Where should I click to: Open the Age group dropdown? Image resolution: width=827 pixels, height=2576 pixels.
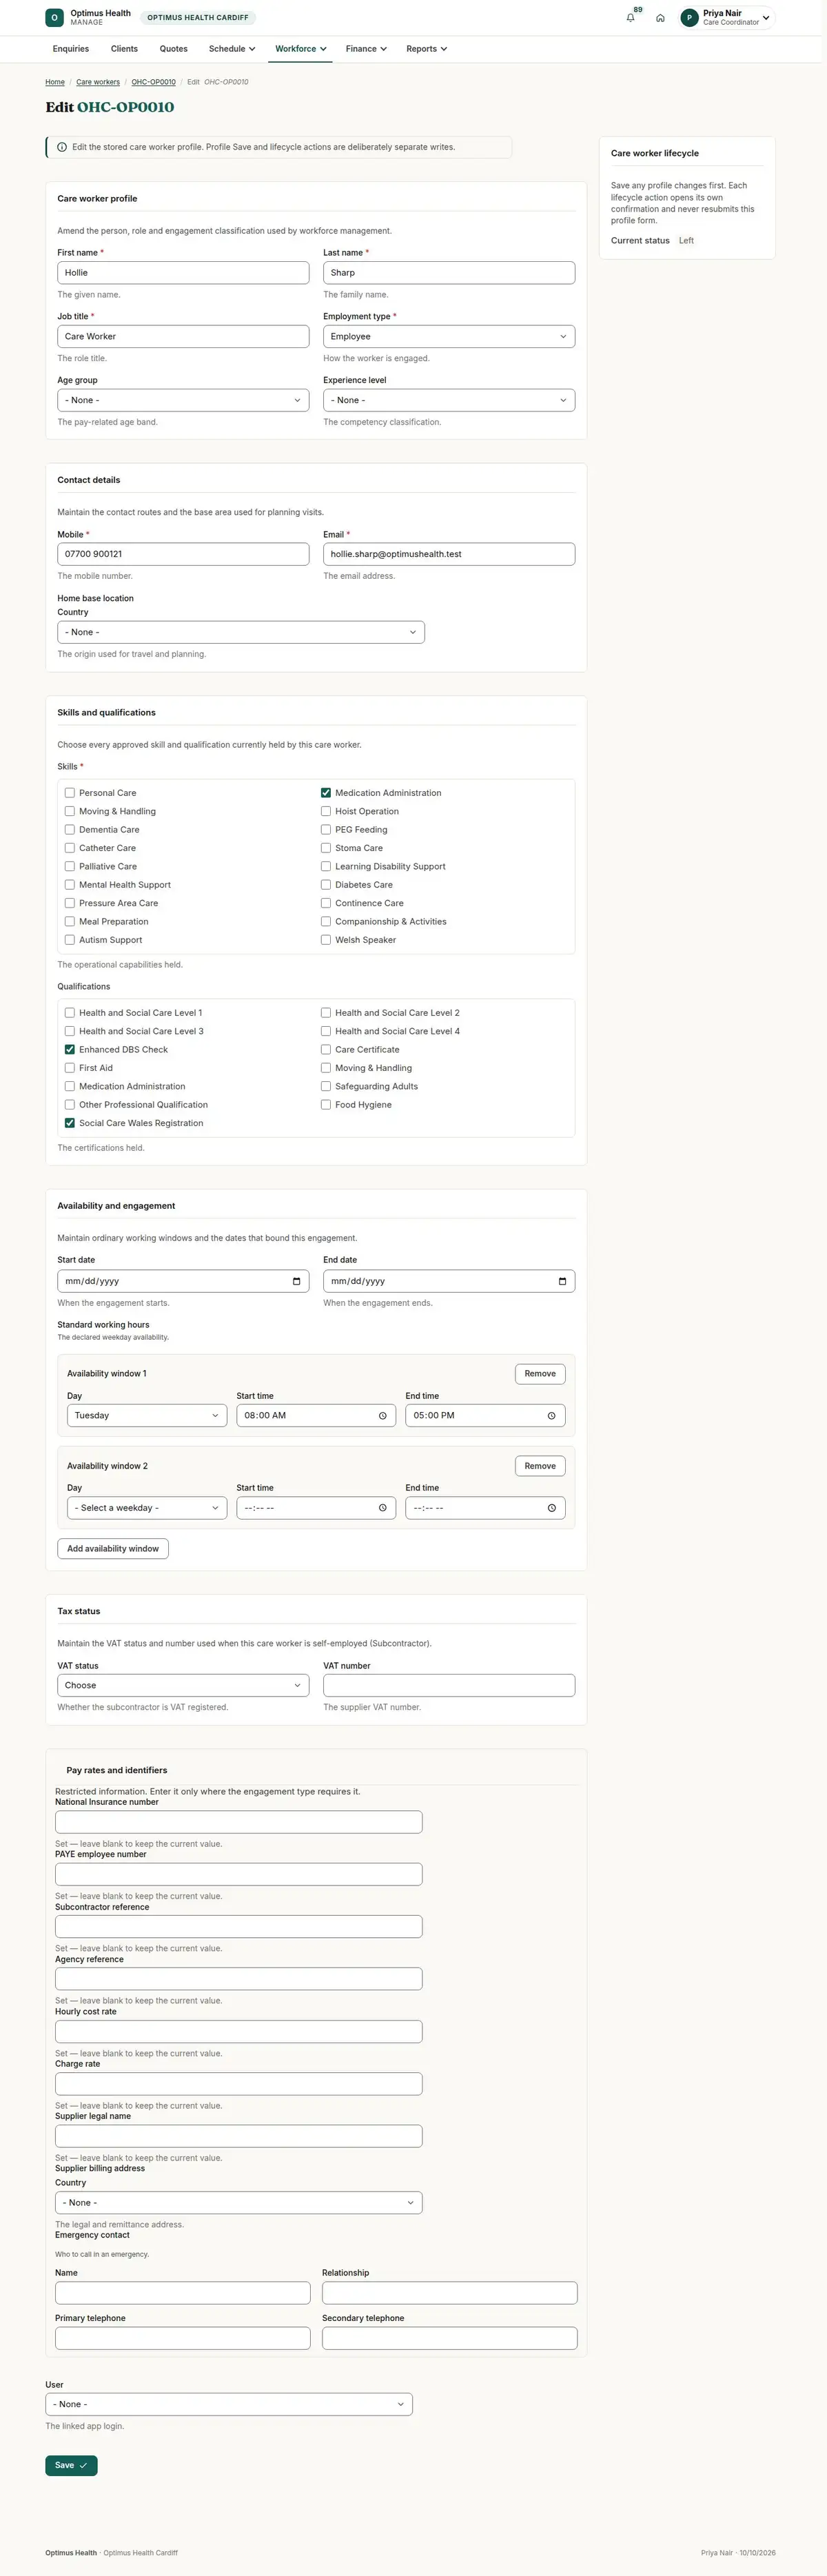tap(183, 400)
